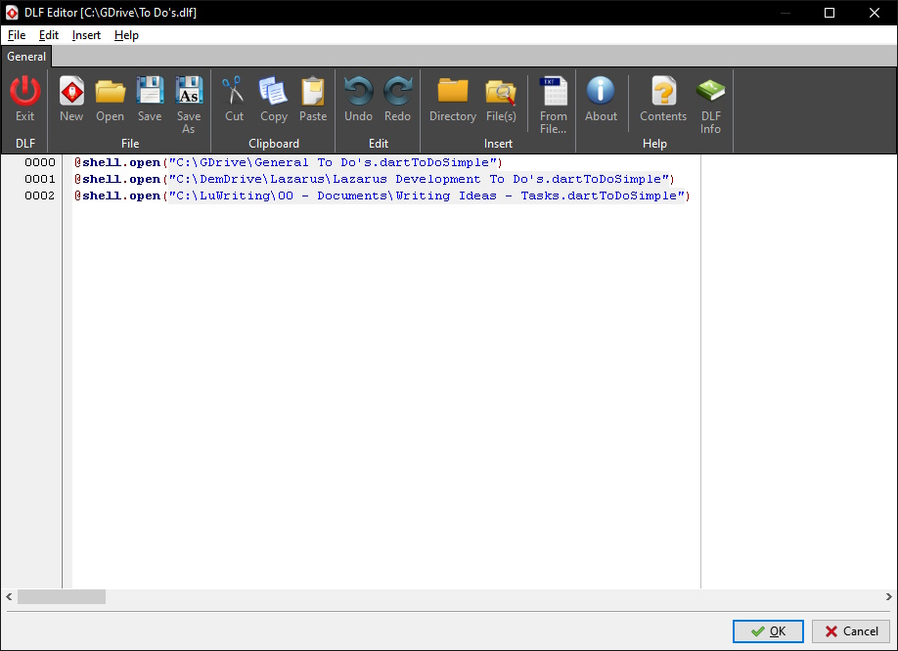Screen dimensions: 898x651
Task: Insert From File using the text file icon
Action: 554,92
